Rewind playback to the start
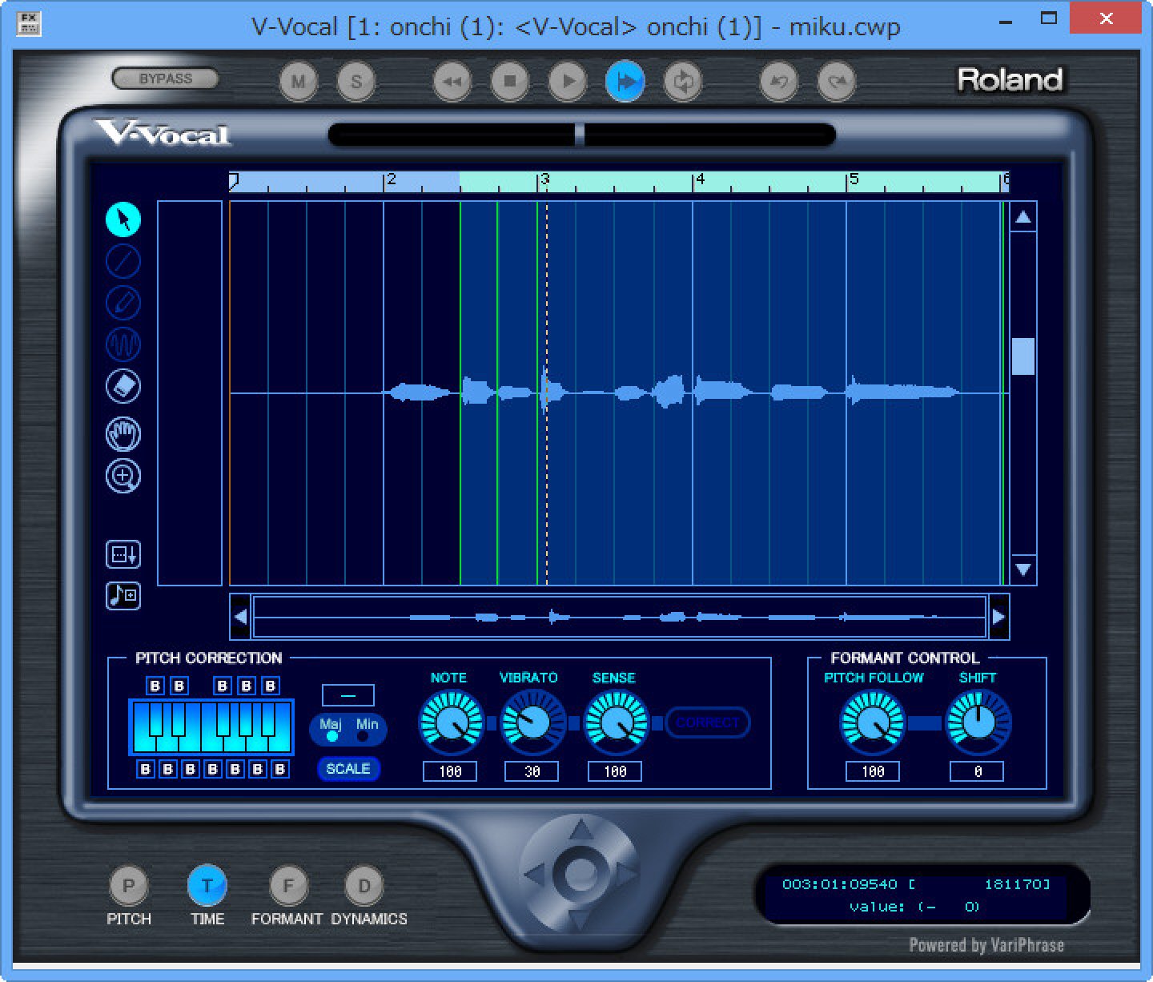Screen dimensions: 1153x982 pos(452,81)
